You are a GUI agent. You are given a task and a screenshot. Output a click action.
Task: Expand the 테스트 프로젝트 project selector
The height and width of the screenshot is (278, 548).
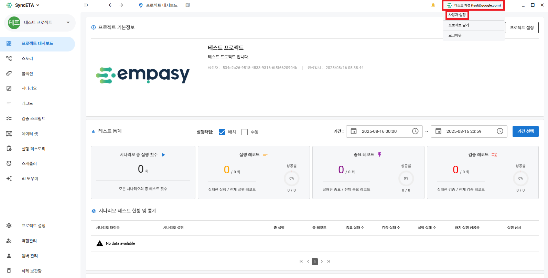click(x=68, y=23)
